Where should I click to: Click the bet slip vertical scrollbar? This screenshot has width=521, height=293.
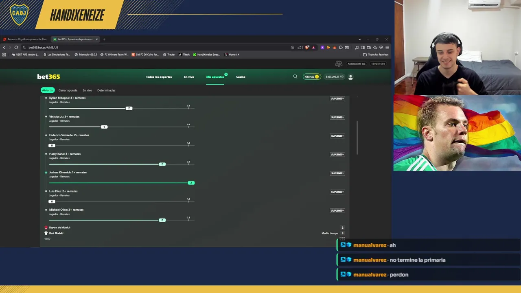[x=358, y=138]
